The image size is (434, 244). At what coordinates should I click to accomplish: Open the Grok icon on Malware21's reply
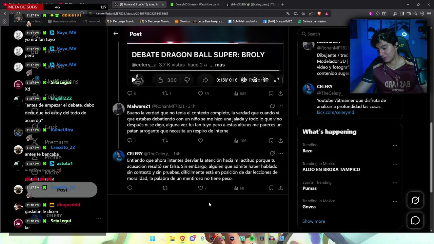(272, 106)
